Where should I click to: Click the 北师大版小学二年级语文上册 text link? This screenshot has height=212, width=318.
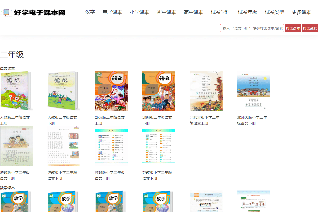coord(205,120)
